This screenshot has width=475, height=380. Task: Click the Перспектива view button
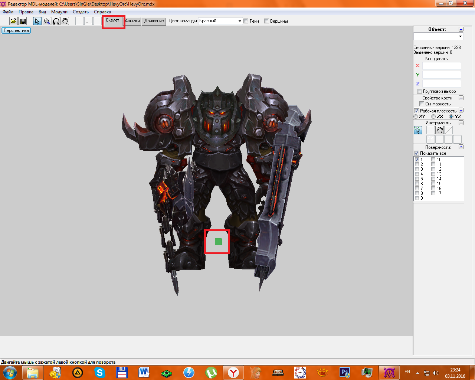tap(16, 30)
